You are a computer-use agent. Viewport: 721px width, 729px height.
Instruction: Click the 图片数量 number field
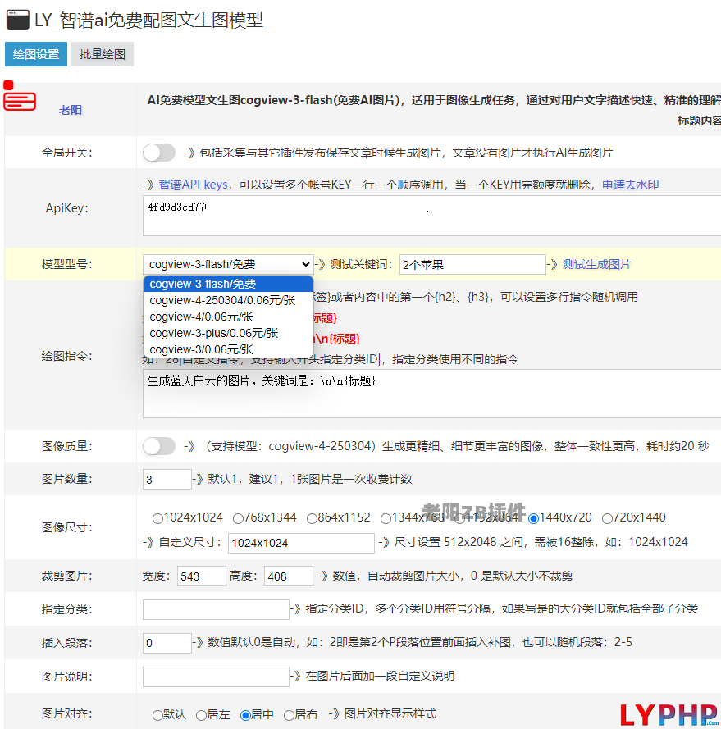pyautogui.click(x=167, y=480)
